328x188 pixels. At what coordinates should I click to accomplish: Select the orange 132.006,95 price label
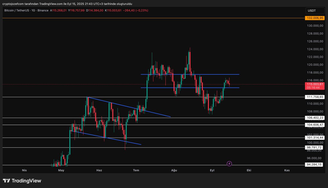314,18
